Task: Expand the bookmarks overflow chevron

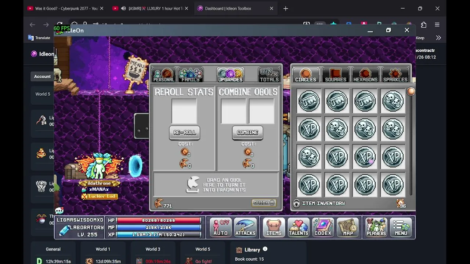Action: click(438, 38)
